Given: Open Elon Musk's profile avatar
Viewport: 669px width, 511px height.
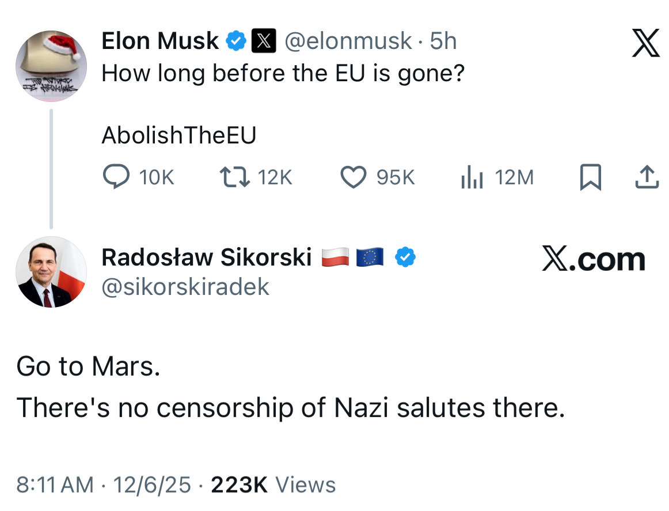Looking at the screenshot, I should point(51,66).
